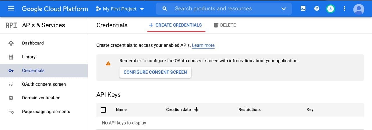Expand the search bar chevron

coord(284,9)
